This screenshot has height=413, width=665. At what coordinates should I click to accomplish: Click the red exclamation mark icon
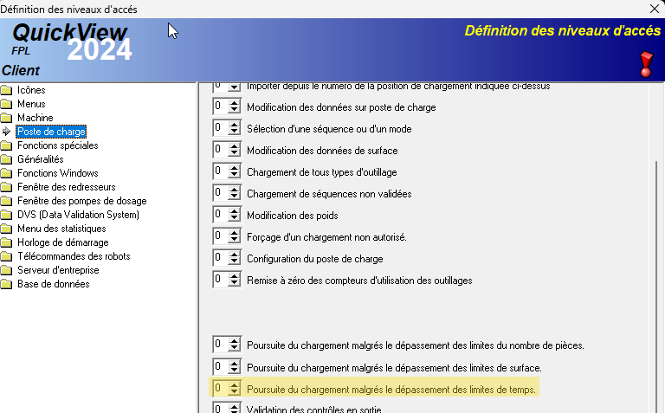pos(646,63)
